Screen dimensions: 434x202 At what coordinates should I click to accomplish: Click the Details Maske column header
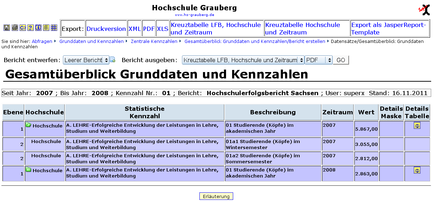(x=391, y=112)
